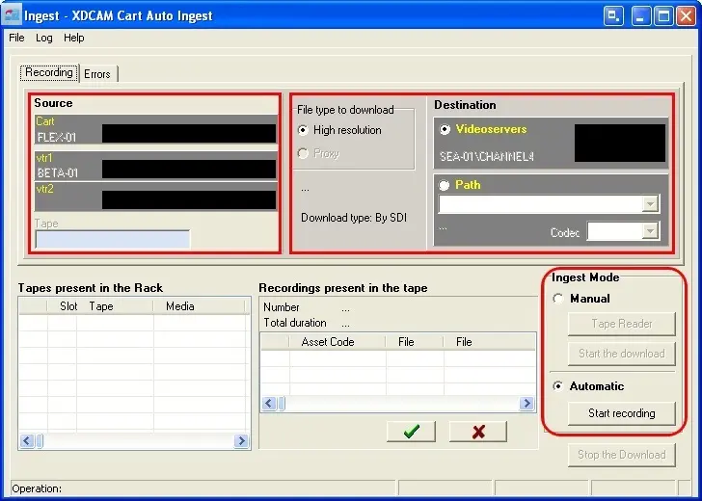Switch ingest mode to Manual
The height and width of the screenshot is (501, 702).
pyautogui.click(x=558, y=299)
